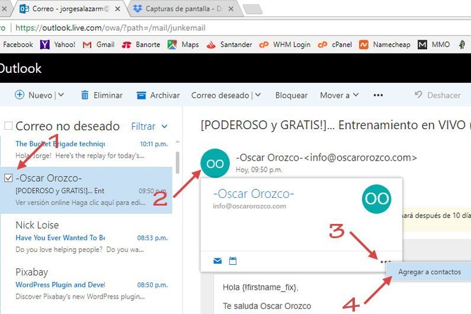Expand the Correo deseado dropdown arrow
The image size is (471, 314).
pyautogui.click(x=258, y=95)
